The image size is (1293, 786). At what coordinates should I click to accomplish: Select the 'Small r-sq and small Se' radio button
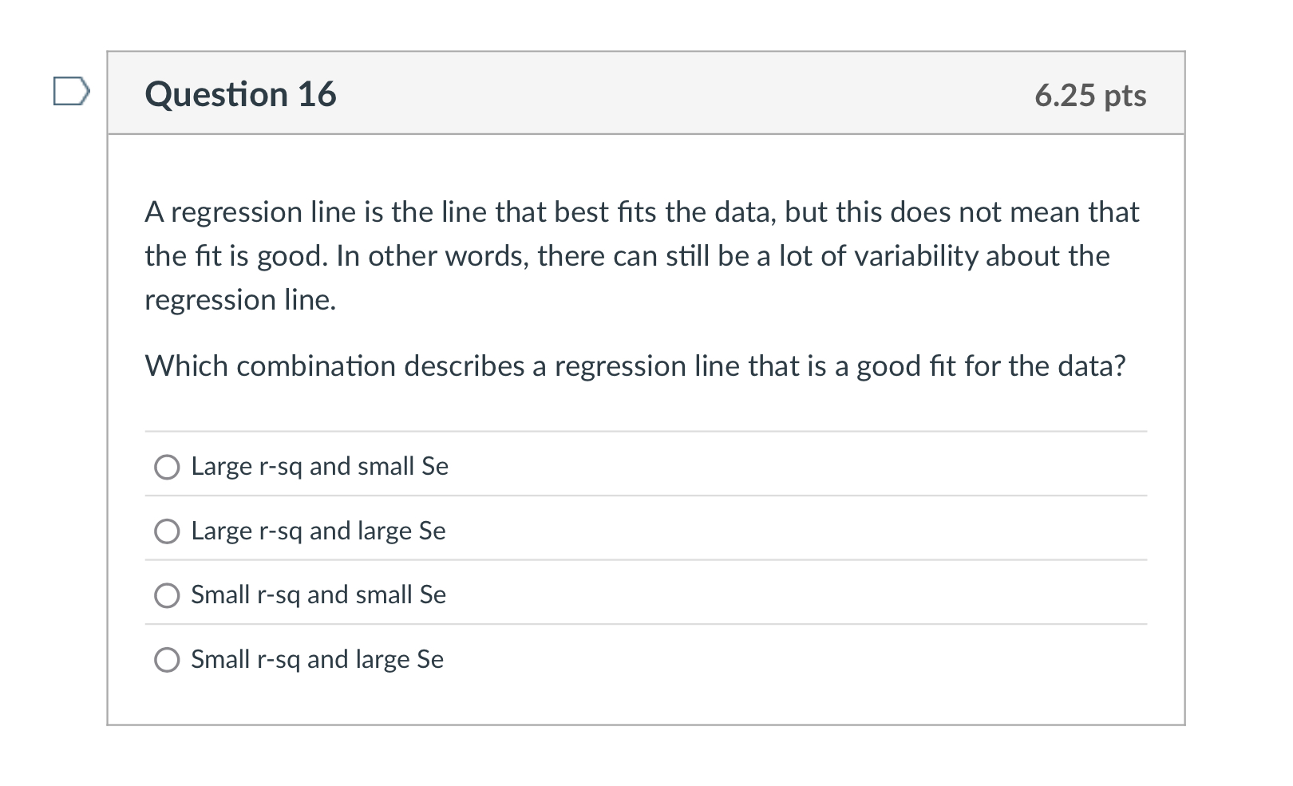pyautogui.click(x=167, y=594)
